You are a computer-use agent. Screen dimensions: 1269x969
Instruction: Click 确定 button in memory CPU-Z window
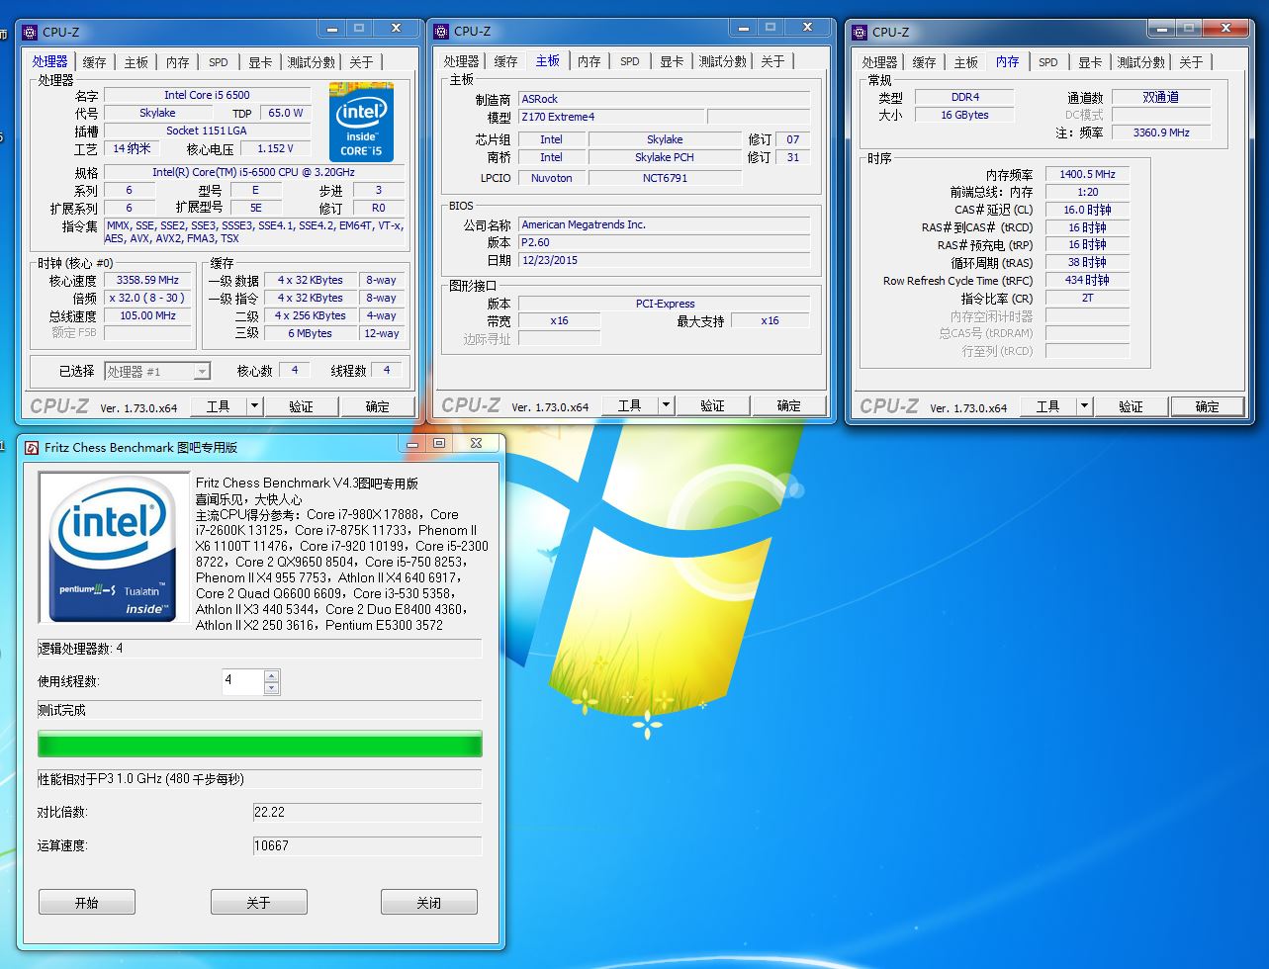(1208, 406)
